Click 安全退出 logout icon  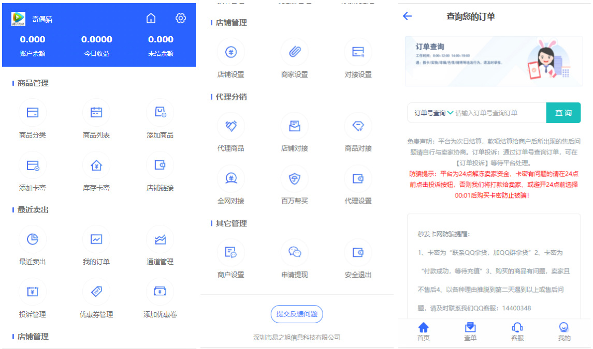click(x=358, y=252)
